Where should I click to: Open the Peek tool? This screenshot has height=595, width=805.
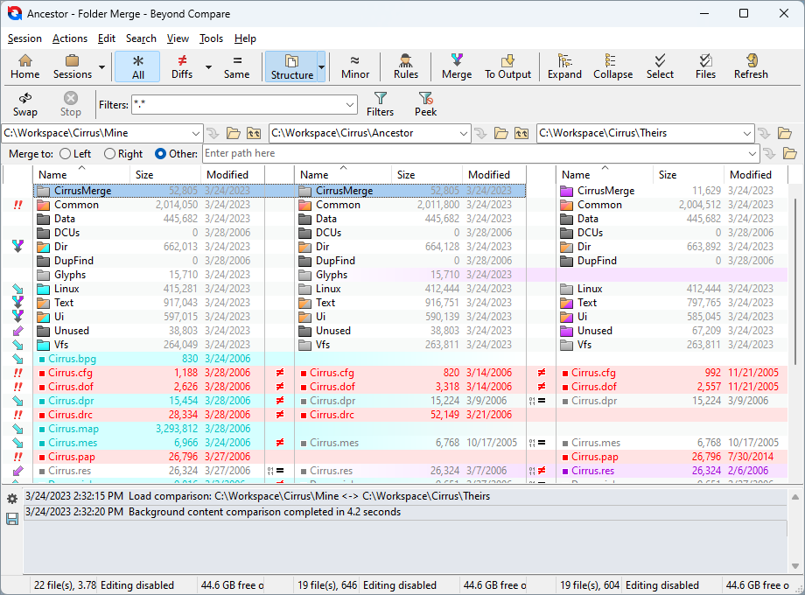coord(425,105)
